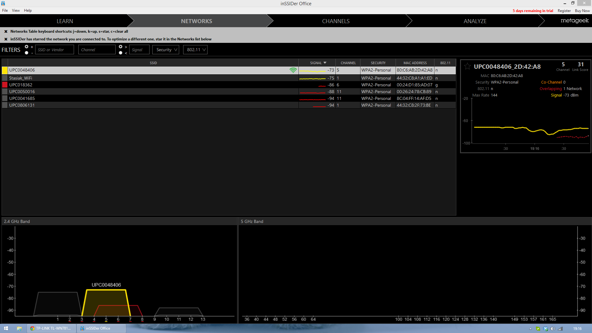Screen dimensions: 592x333
Task: Click the Overlapping 1 Network text
Action: (561, 89)
